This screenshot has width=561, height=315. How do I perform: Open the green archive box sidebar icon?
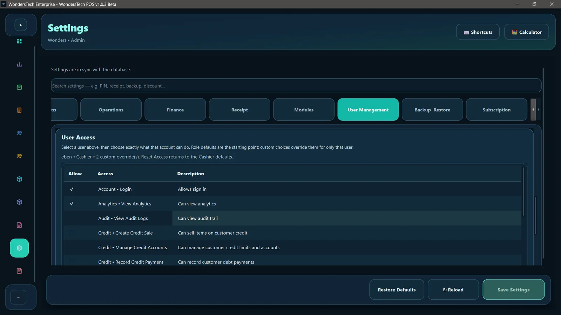[19, 87]
